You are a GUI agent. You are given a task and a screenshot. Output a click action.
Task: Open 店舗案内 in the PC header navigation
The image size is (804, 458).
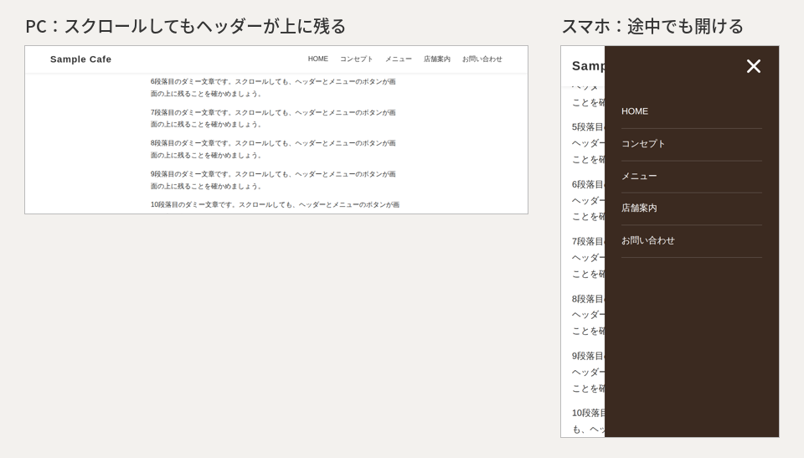coord(437,59)
